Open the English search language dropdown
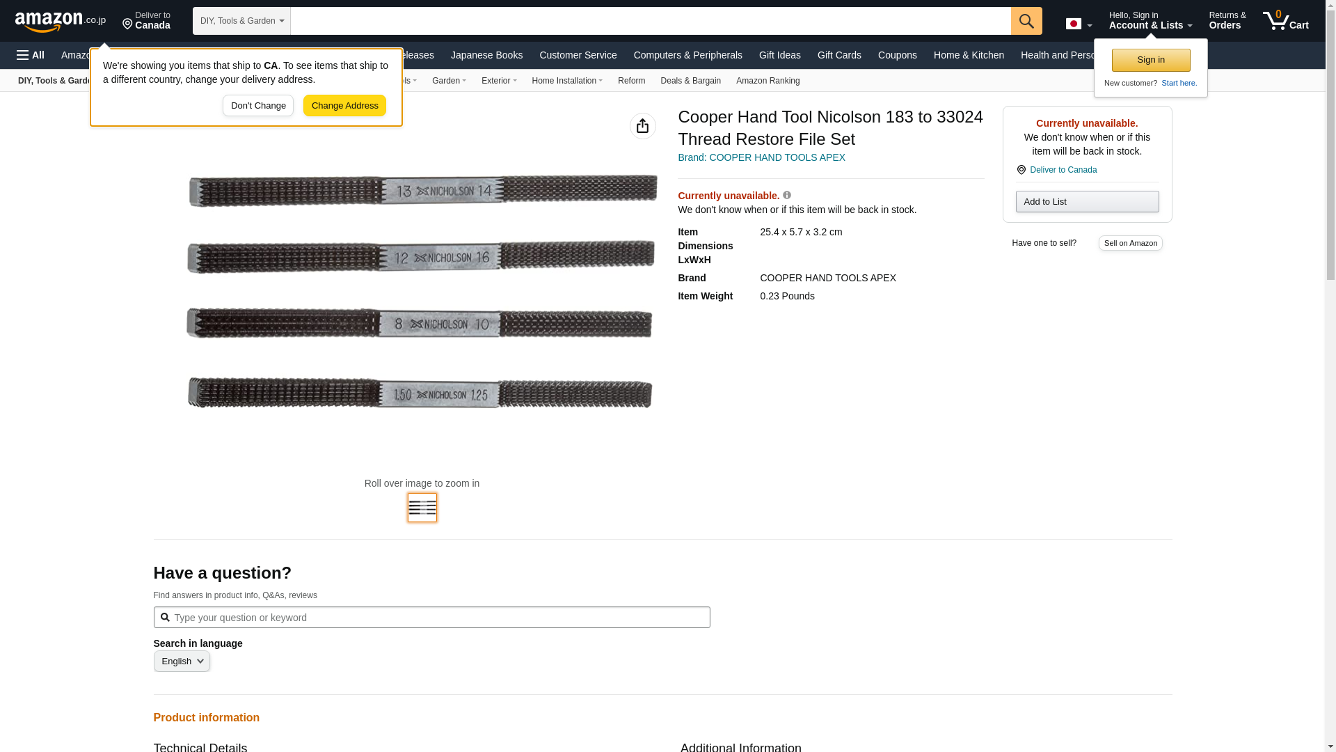Image resolution: width=1336 pixels, height=752 pixels. click(x=181, y=661)
